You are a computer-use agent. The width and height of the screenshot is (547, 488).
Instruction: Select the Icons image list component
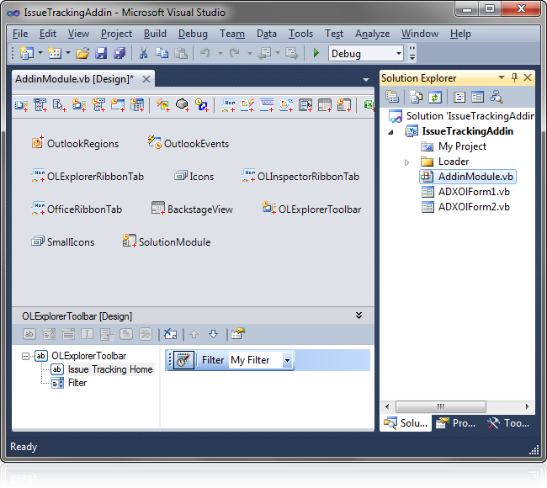click(x=194, y=176)
